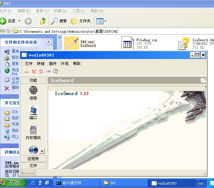Click the Outlook Express quick launch icon
214x188 pixels.
47,183
